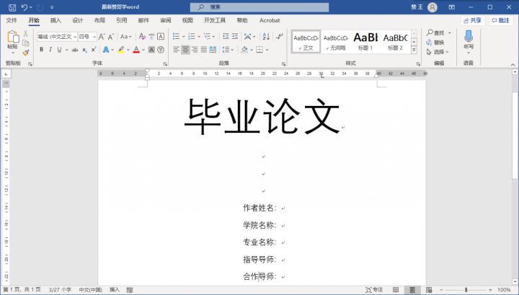Switch to the Design tab
519x295 pixels.
pos(78,20)
